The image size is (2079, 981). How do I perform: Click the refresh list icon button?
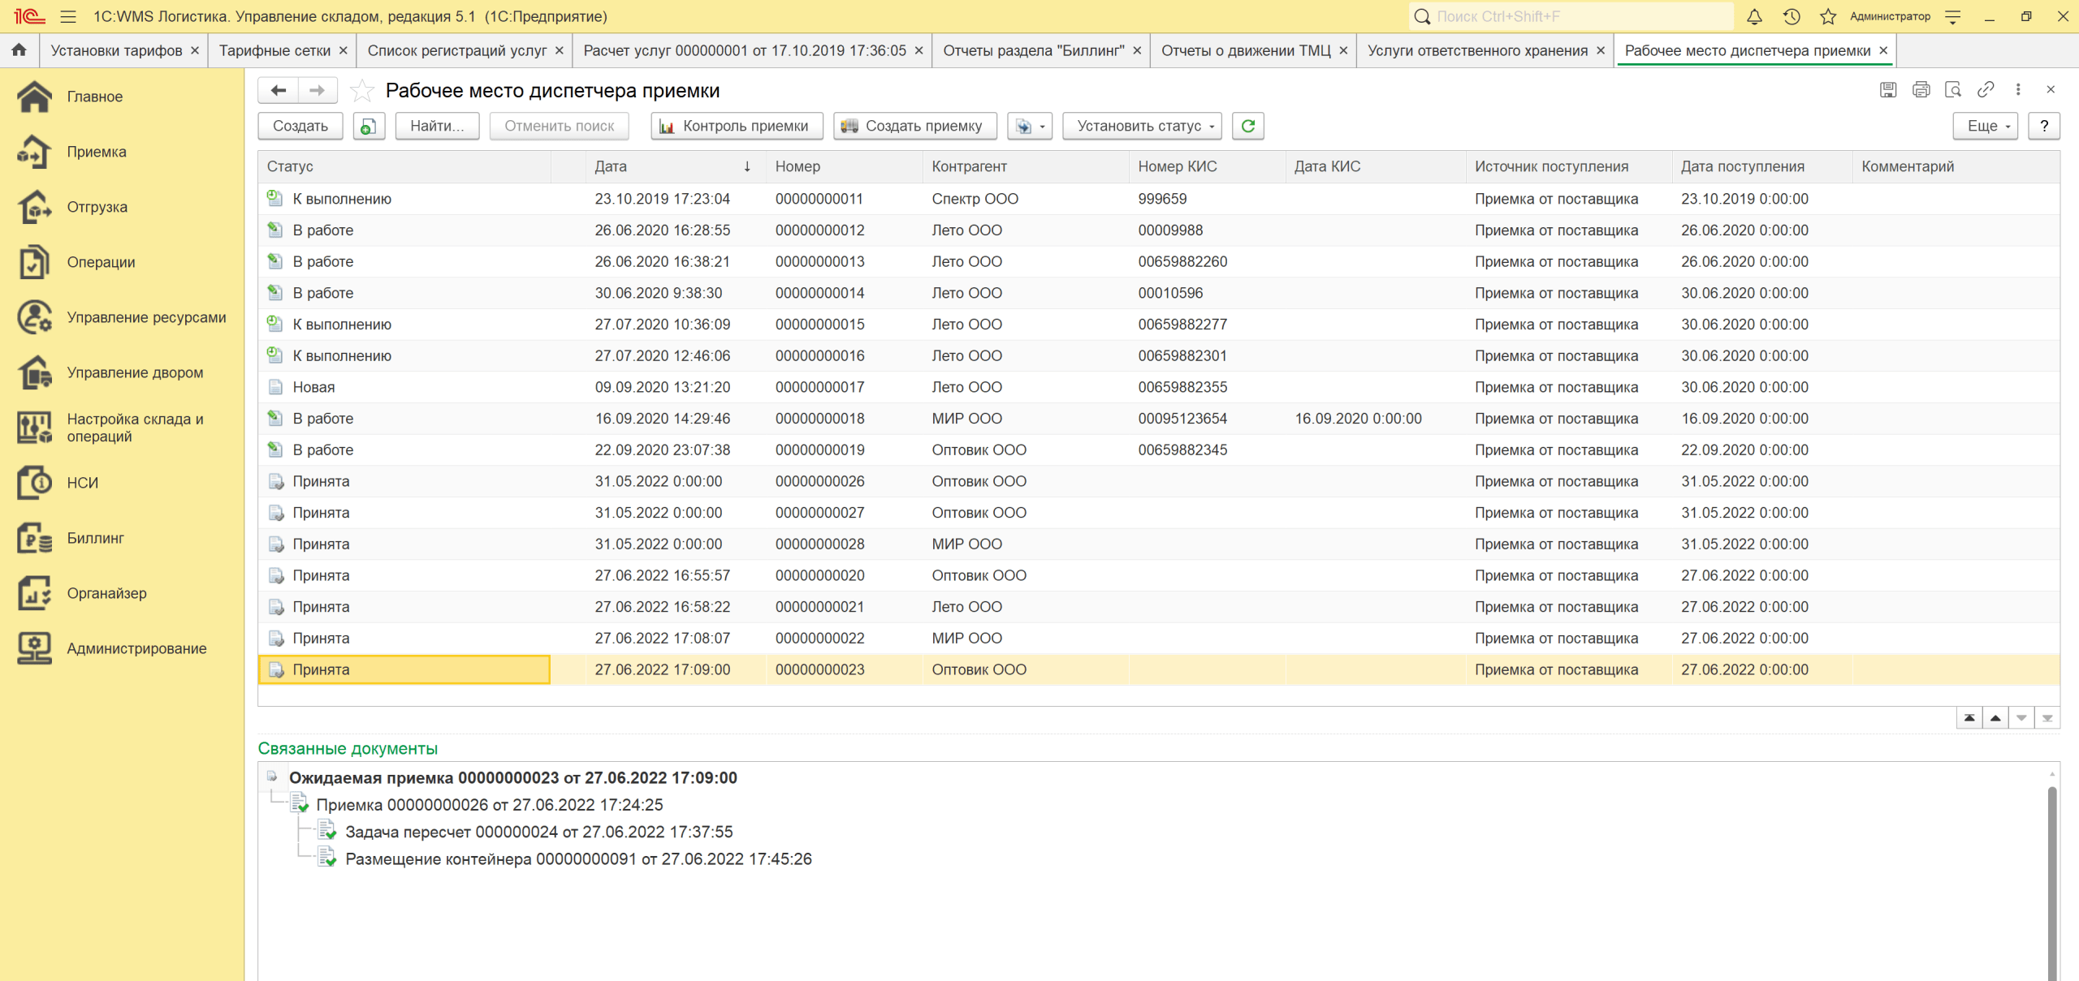tap(1247, 126)
